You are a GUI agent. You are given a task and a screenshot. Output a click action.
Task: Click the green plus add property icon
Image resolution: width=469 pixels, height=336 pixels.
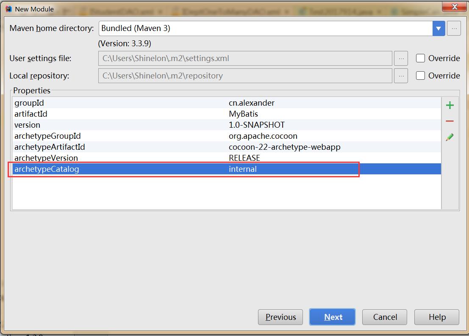pyautogui.click(x=450, y=105)
